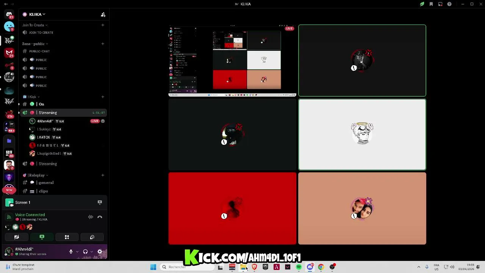The image size is (485, 273).
Task: Open the invite members icon beside KLIKA
Action: 103,14
